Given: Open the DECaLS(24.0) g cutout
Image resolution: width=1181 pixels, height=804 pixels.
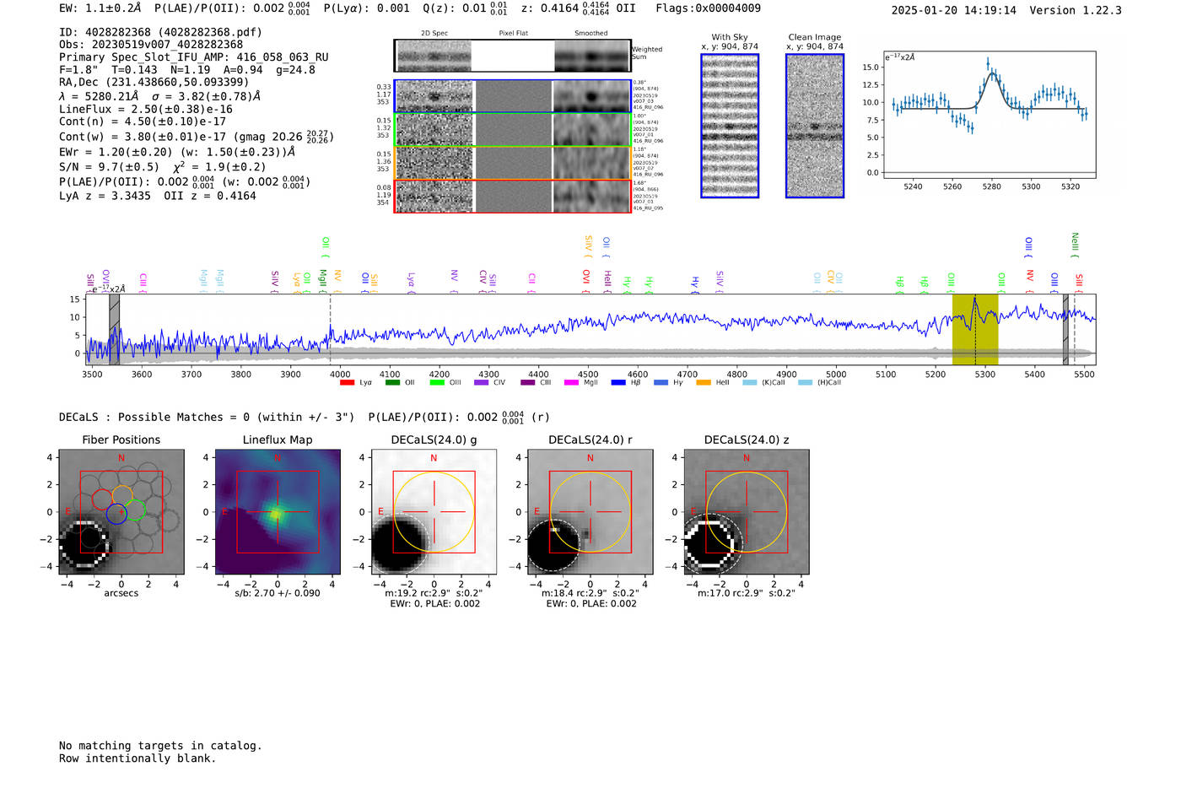Looking at the screenshot, I should coord(434,511).
